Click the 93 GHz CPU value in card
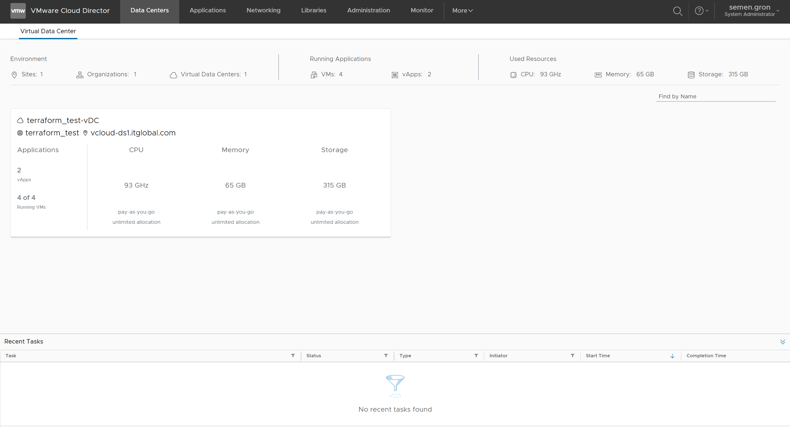790x427 pixels. click(136, 185)
